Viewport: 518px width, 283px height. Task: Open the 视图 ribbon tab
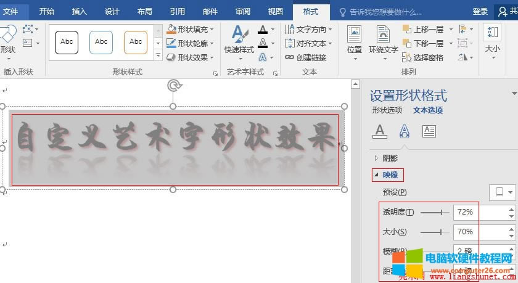(275, 12)
